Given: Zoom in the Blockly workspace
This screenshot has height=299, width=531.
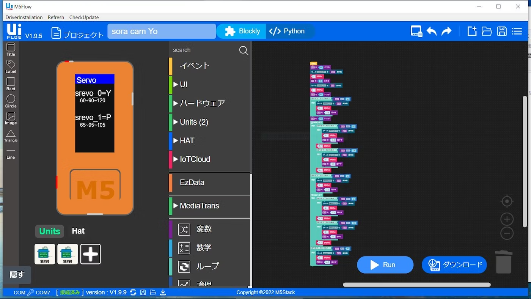Looking at the screenshot, I should [x=507, y=219].
